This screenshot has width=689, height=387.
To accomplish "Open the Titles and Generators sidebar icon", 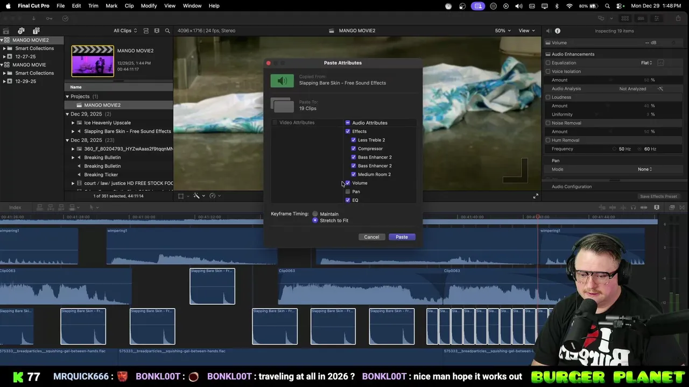I will [x=36, y=31].
